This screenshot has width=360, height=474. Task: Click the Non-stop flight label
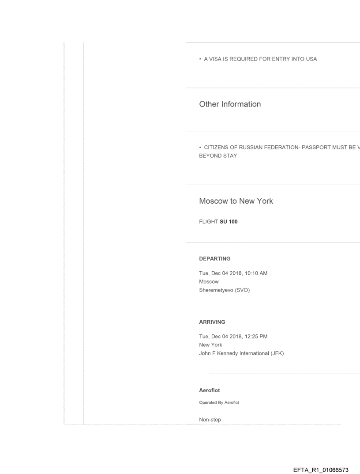point(210,420)
